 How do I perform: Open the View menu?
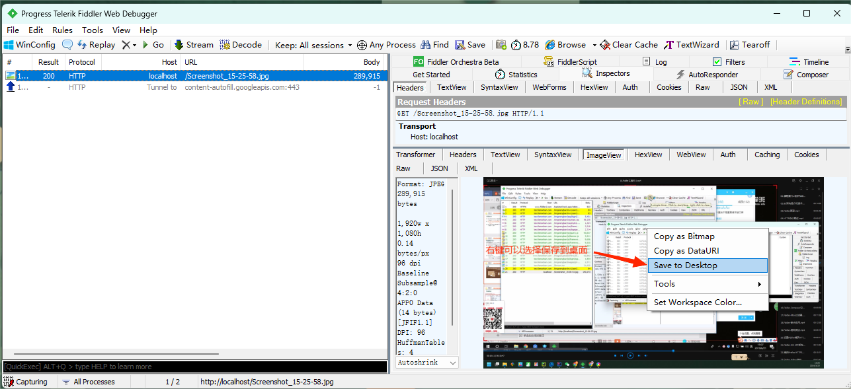pyautogui.click(x=121, y=30)
